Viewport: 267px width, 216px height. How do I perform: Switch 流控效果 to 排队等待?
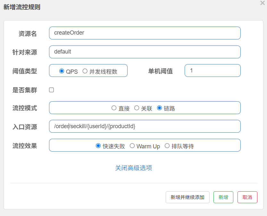tap(167, 146)
